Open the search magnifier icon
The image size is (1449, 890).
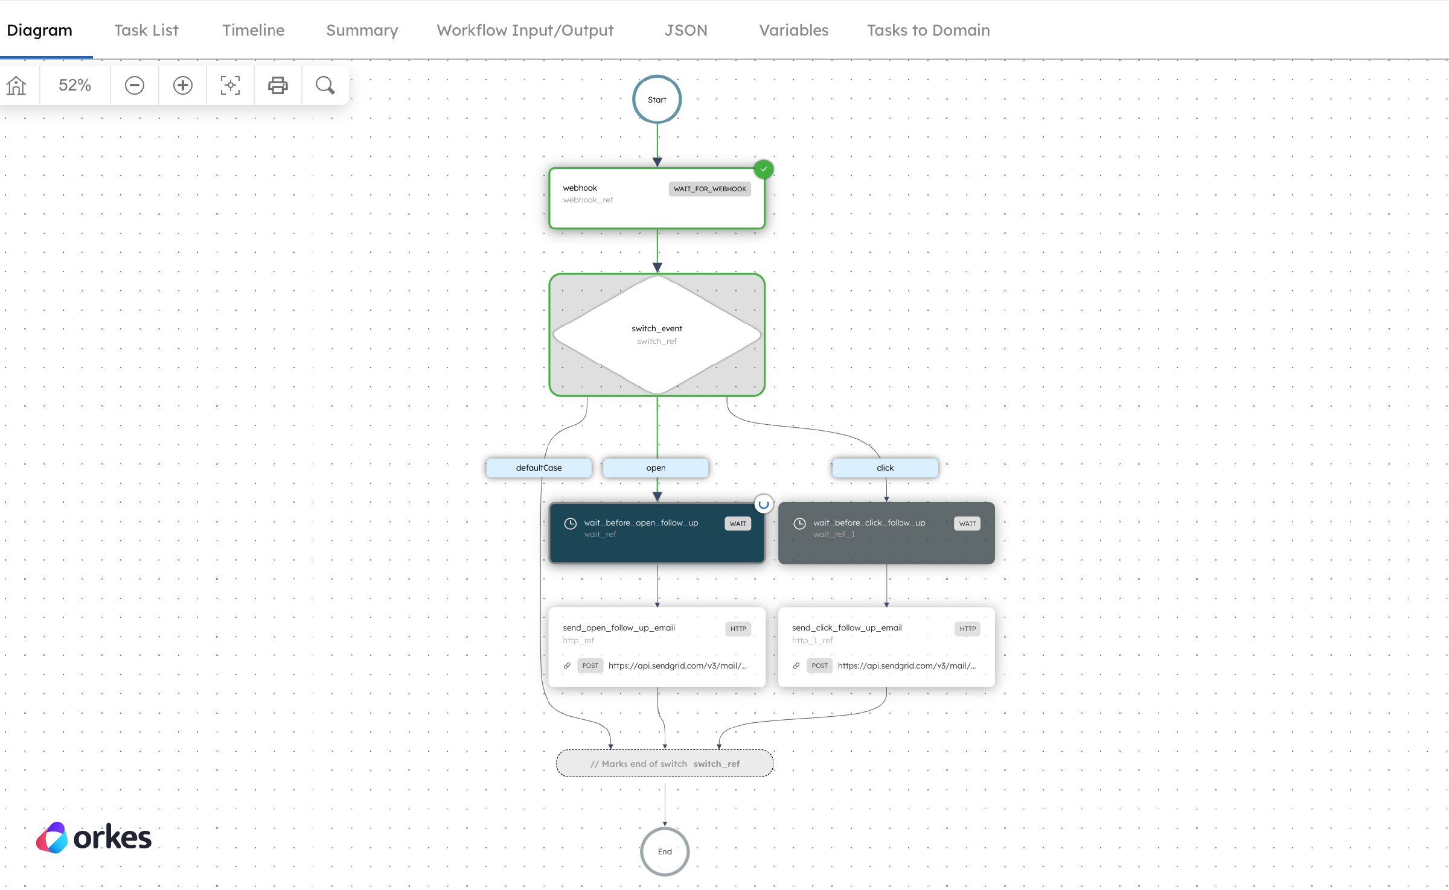[x=325, y=85]
